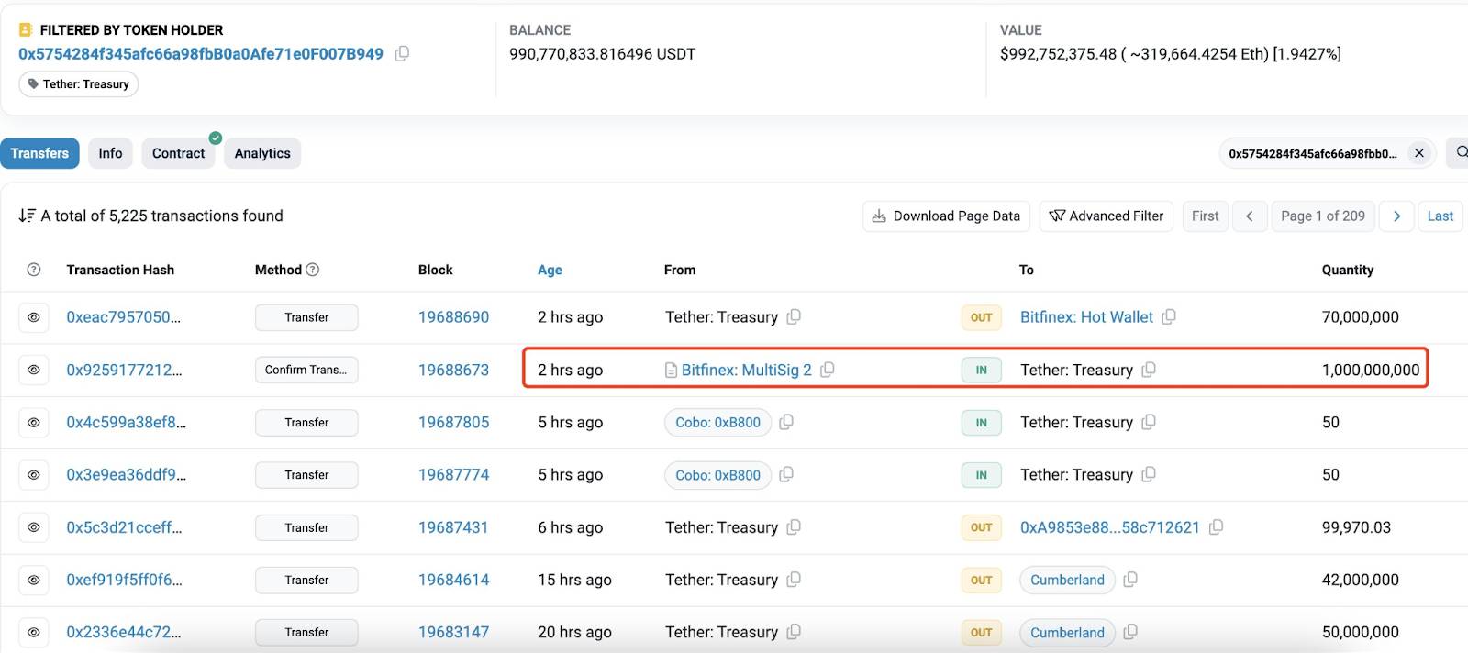Viewport: 1468px width, 653px height.
Task: Open transaction hash 0xeac7957050
Action: tap(123, 317)
